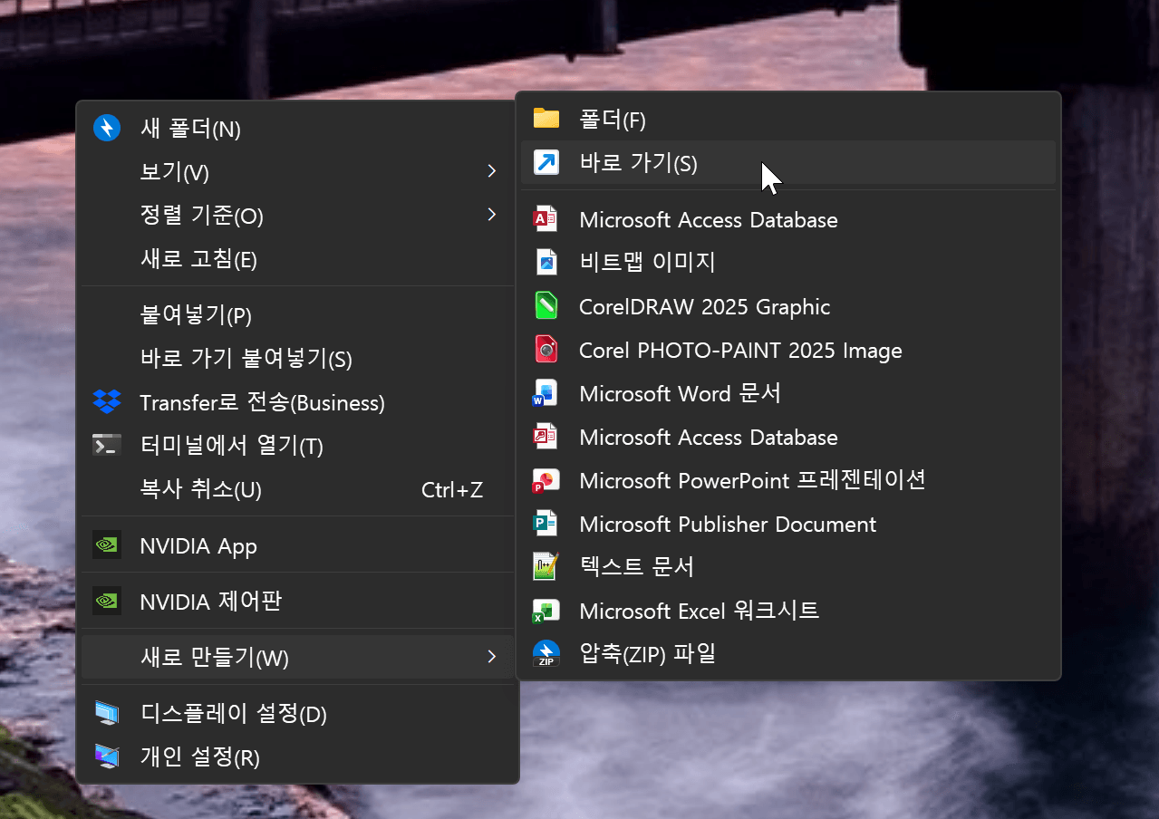The height and width of the screenshot is (819, 1159).
Task: Create a new 비트맵 이미지
Action: 788,263
